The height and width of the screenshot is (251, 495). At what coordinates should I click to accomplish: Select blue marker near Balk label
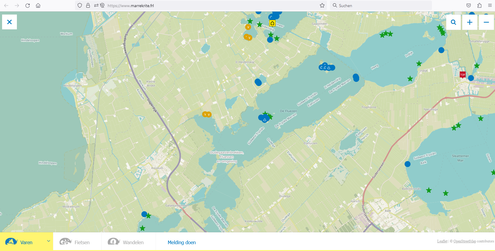click(408, 164)
